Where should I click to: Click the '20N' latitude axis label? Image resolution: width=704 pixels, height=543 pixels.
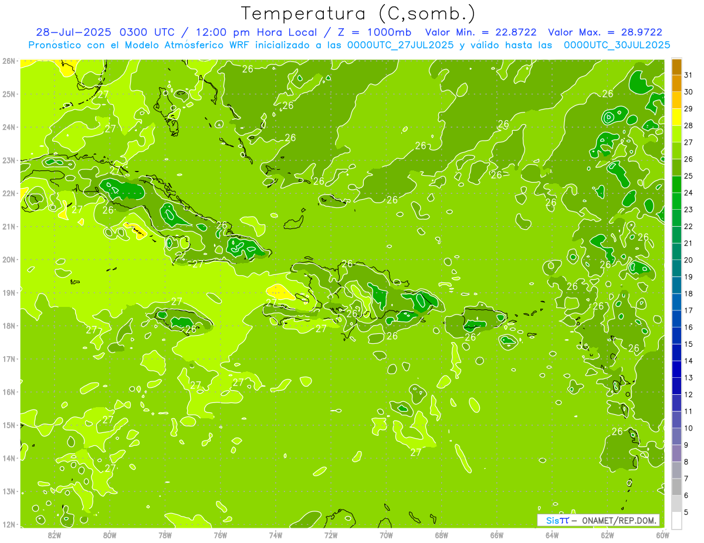click(x=9, y=259)
